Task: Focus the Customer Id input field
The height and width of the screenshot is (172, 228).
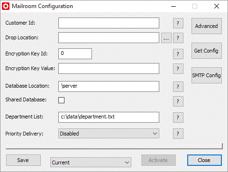Action: click(x=109, y=23)
